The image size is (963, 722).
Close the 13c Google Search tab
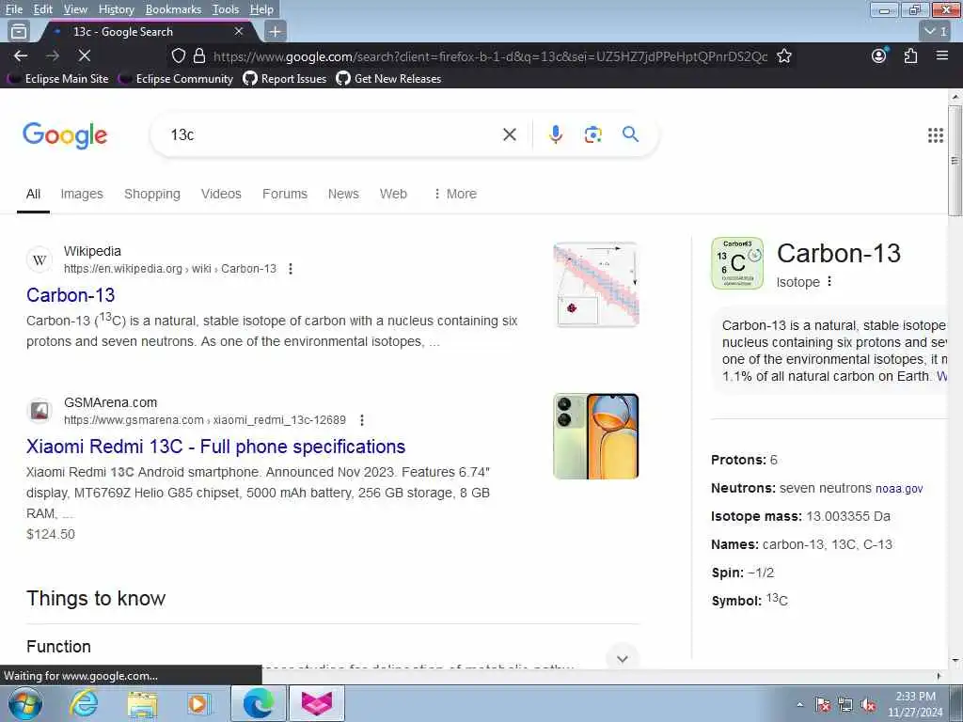tap(239, 31)
